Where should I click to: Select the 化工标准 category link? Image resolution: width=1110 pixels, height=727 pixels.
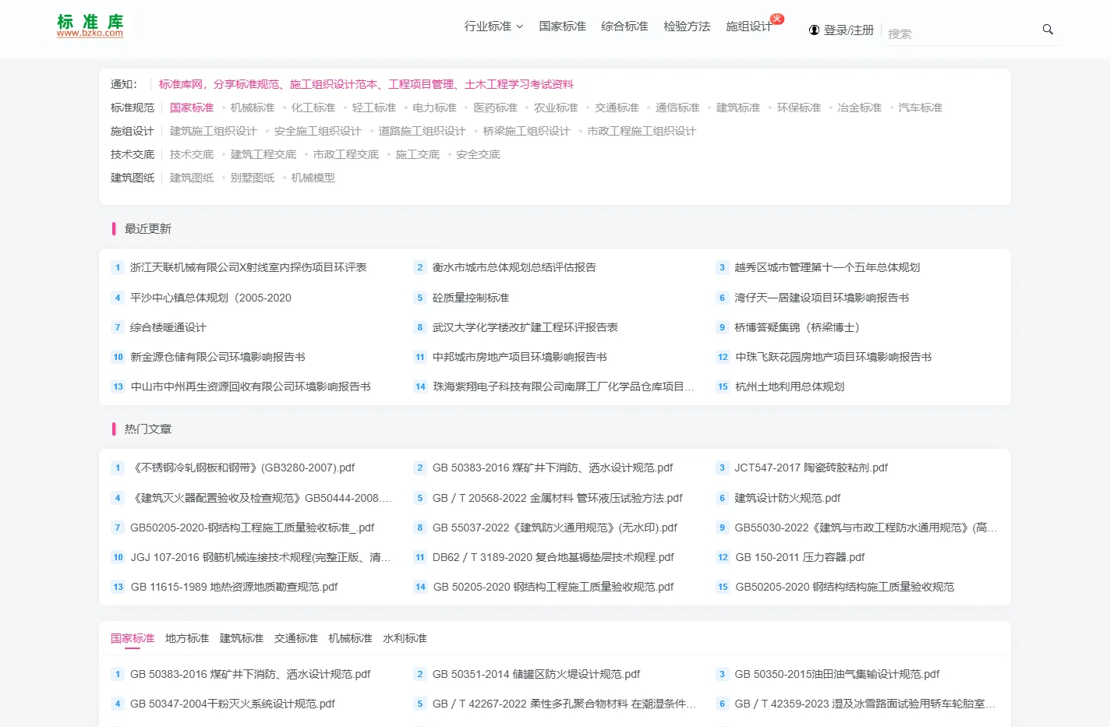tap(313, 108)
